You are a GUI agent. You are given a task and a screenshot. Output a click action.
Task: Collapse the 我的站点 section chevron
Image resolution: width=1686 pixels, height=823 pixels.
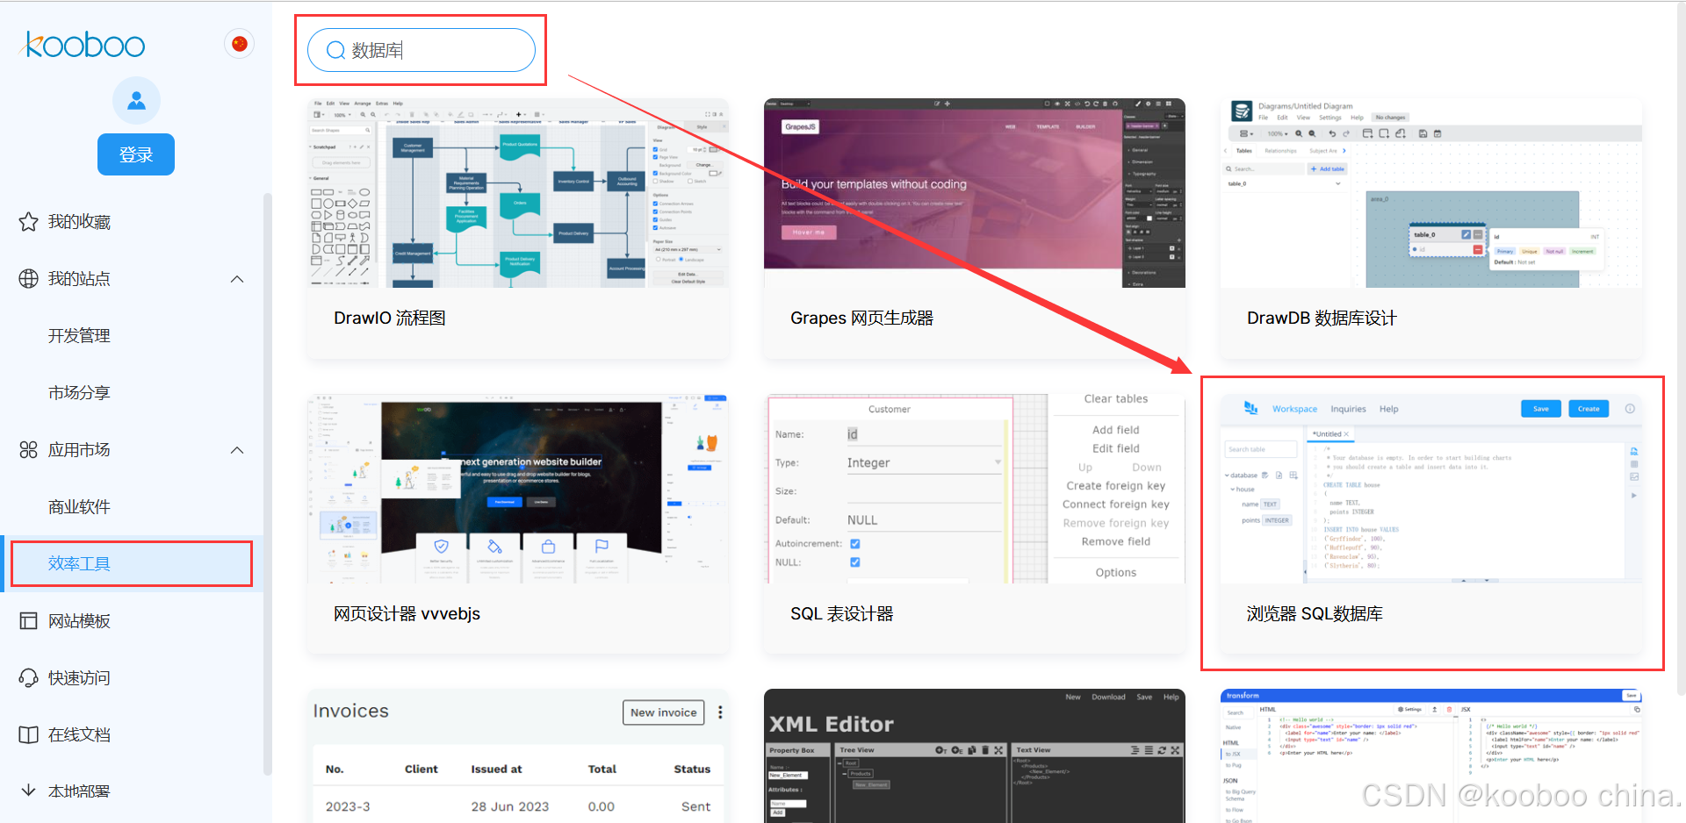pyautogui.click(x=237, y=279)
